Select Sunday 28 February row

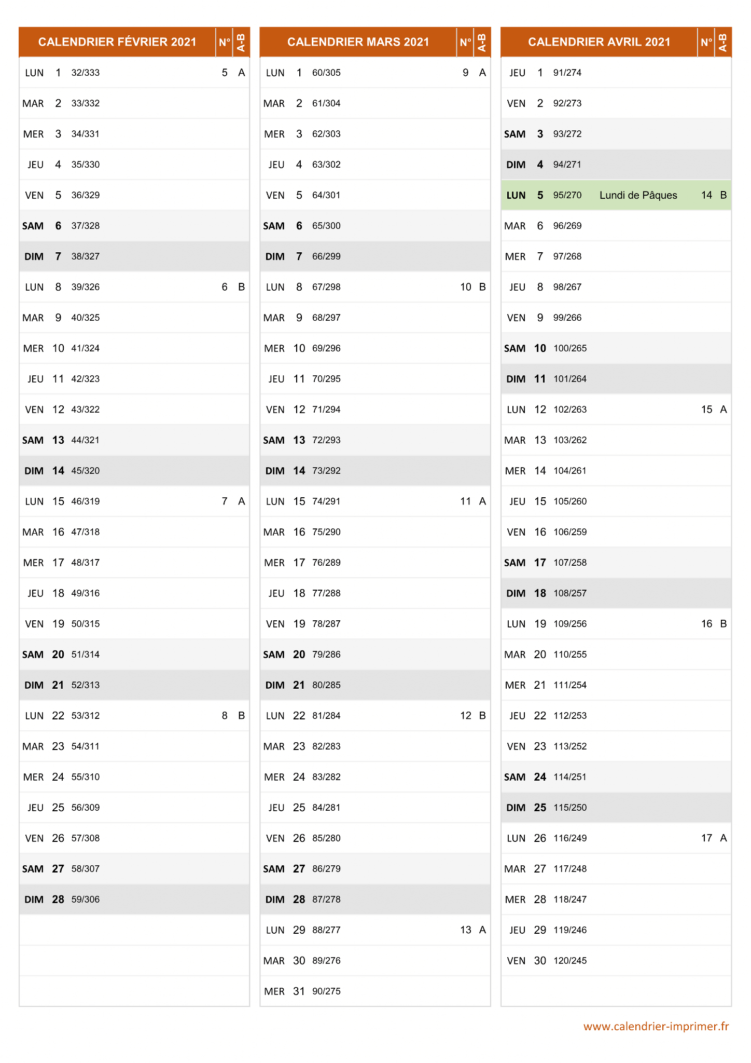point(134,900)
